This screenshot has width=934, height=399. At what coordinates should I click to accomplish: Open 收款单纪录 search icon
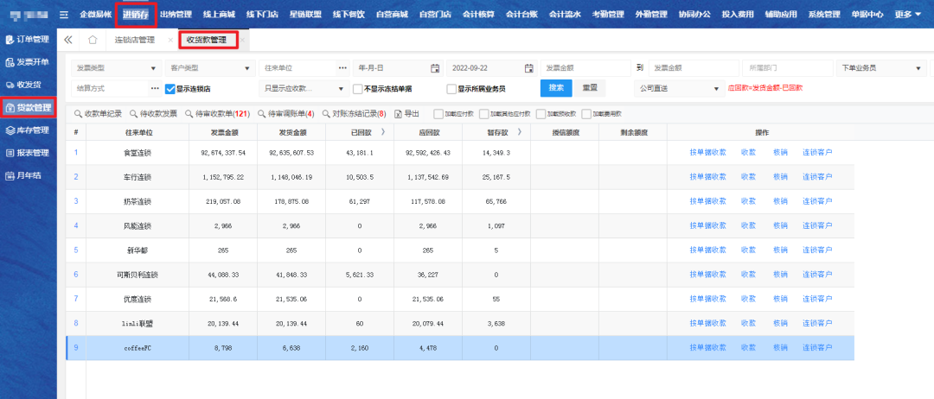pyautogui.click(x=79, y=114)
